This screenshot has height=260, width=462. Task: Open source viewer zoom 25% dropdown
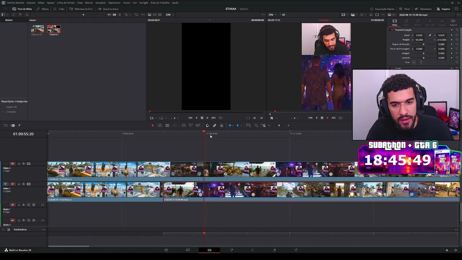(169, 15)
